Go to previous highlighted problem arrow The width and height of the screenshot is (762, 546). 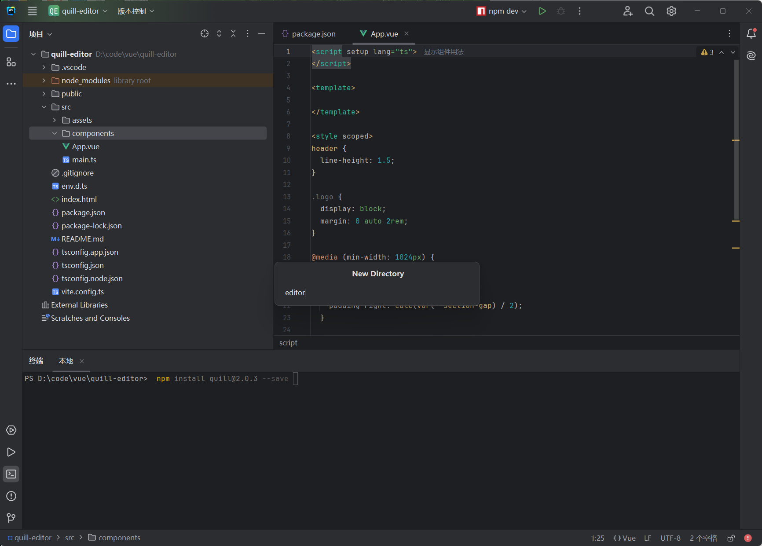722,52
